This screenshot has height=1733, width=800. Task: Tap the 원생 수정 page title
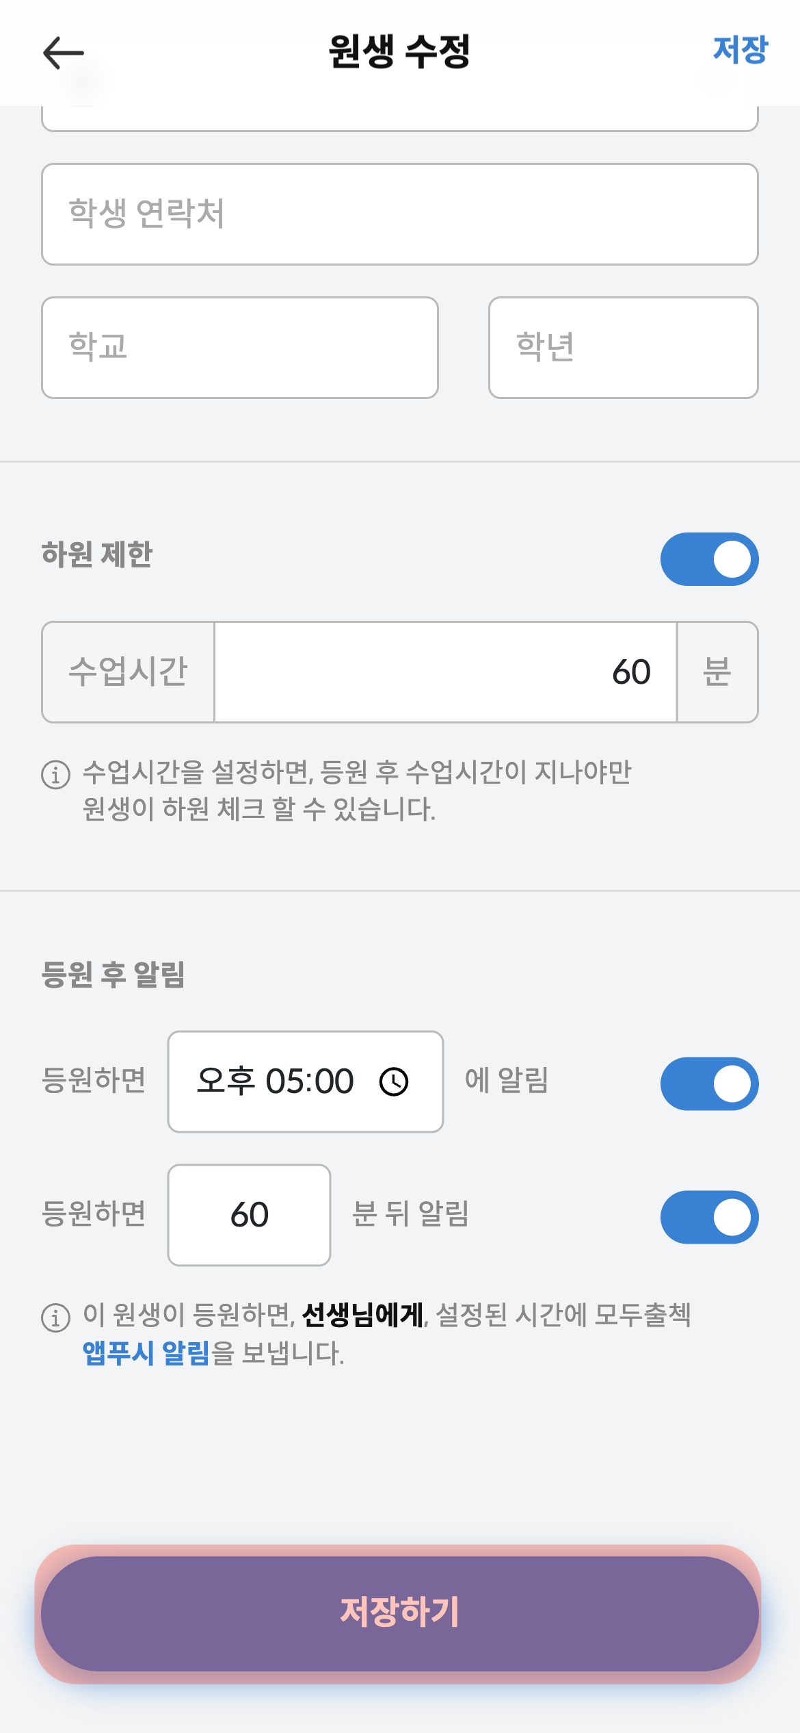coord(399,52)
